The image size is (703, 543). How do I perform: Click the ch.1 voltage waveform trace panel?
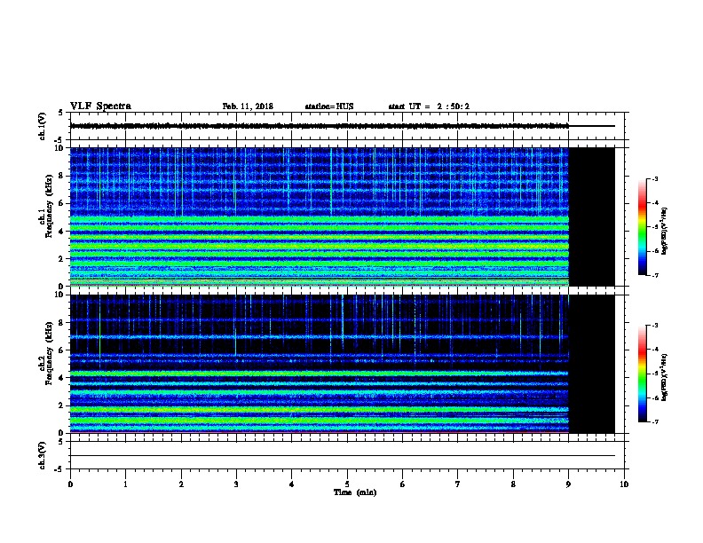pyautogui.click(x=347, y=126)
